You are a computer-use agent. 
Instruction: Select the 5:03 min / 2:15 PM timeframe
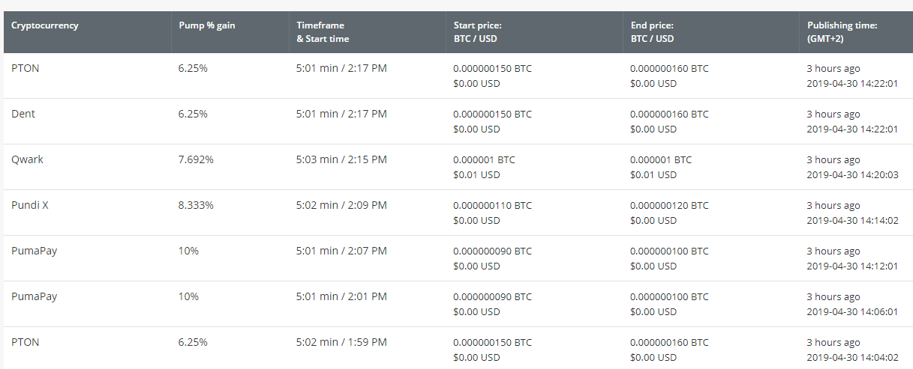(341, 159)
